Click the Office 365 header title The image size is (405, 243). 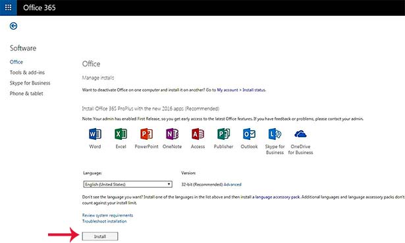pos(40,8)
